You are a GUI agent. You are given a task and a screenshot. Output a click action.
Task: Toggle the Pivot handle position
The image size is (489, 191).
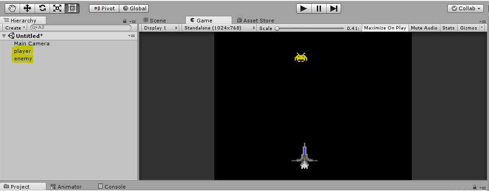104,8
